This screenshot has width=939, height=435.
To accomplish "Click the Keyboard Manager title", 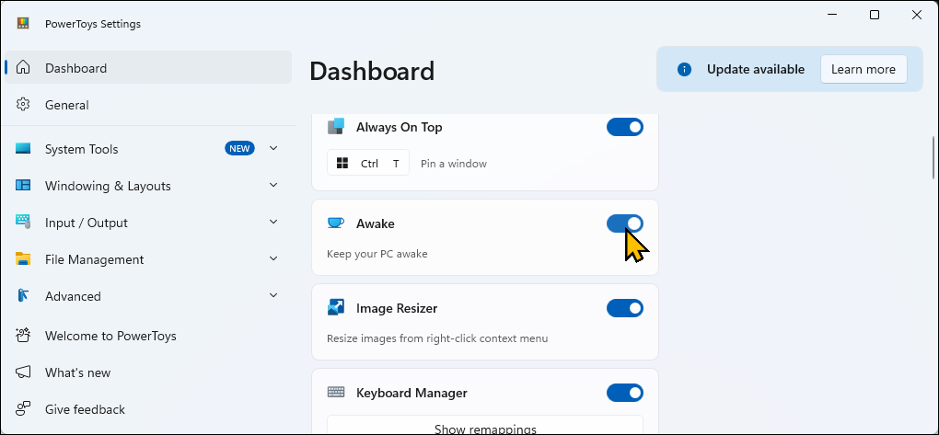I will pyautogui.click(x=412, y=393).
